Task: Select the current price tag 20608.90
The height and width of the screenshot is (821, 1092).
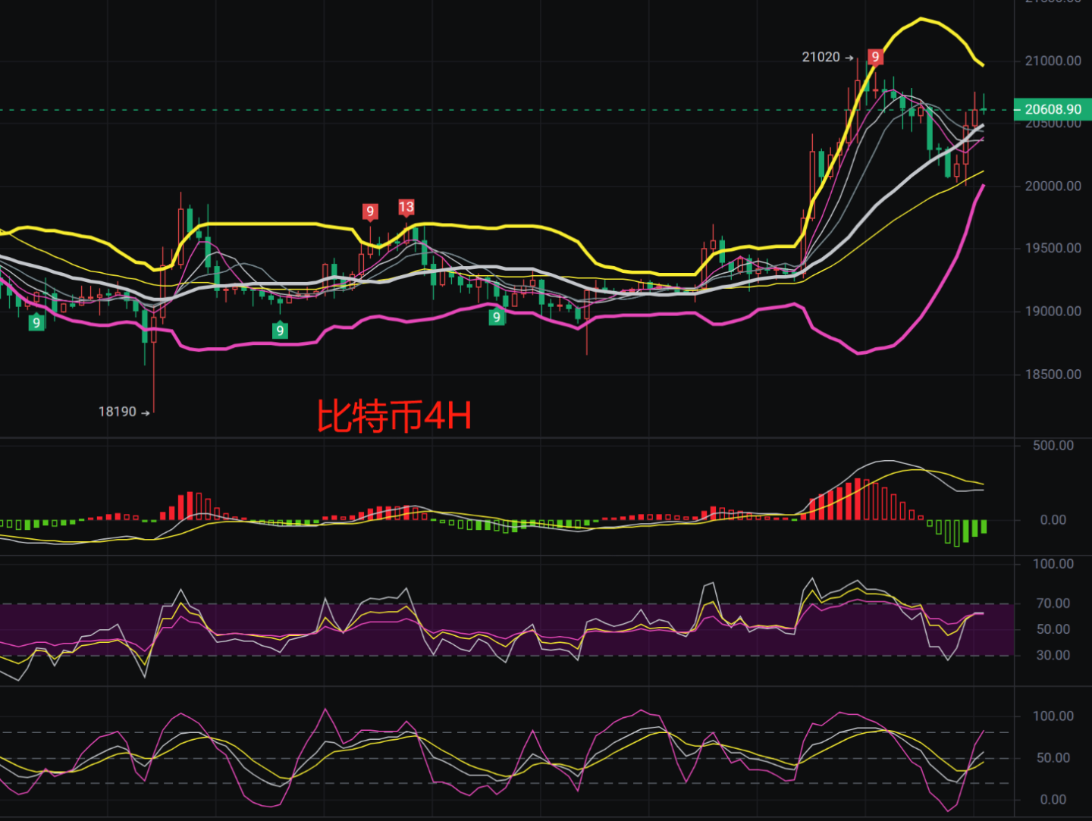Action: pyautogui.click(x=1053, y=109)
